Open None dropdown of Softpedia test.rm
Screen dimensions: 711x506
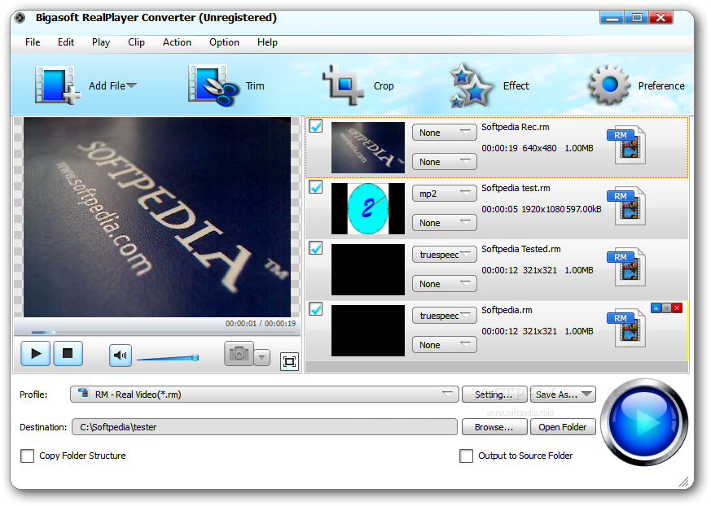445,223
